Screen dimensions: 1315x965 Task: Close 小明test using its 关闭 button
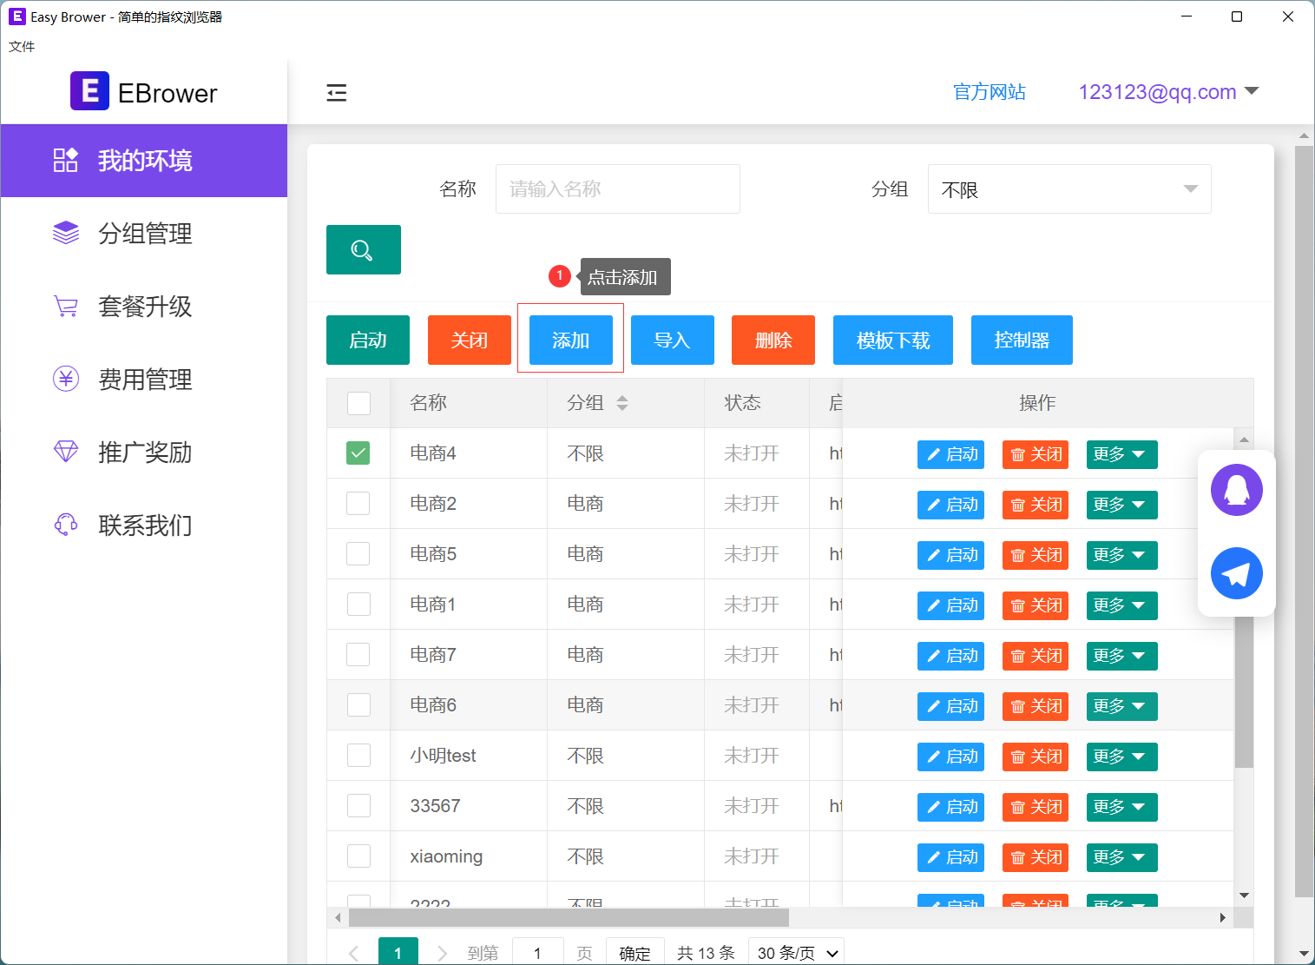tap(1036, 757)
